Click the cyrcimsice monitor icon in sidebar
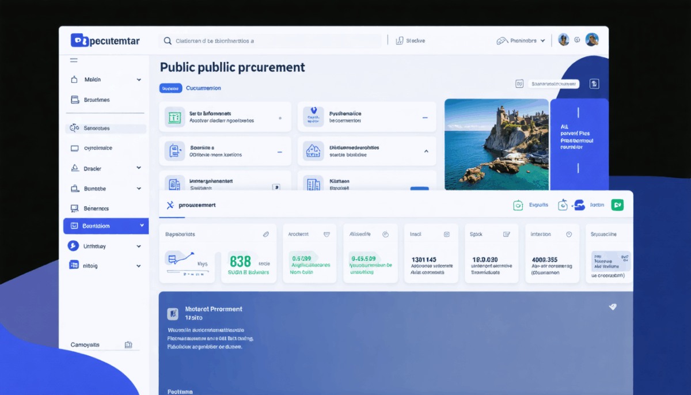 pos(74,148)
